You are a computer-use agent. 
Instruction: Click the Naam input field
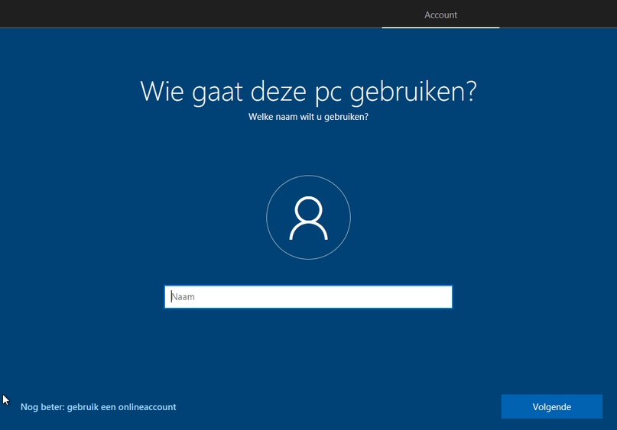coord(308,297)
